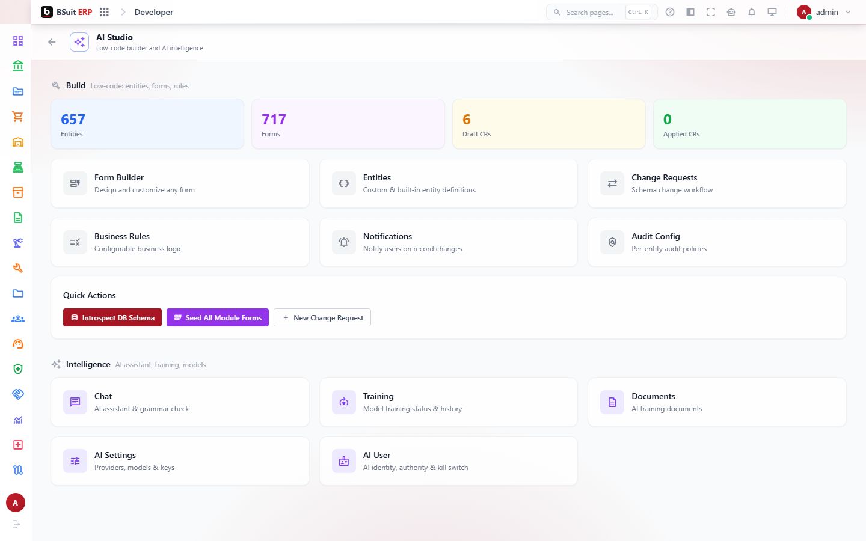The width and height of the screenshot is (866, 541).
Task: Open the Audit Config card
Action: click(717, 242)
